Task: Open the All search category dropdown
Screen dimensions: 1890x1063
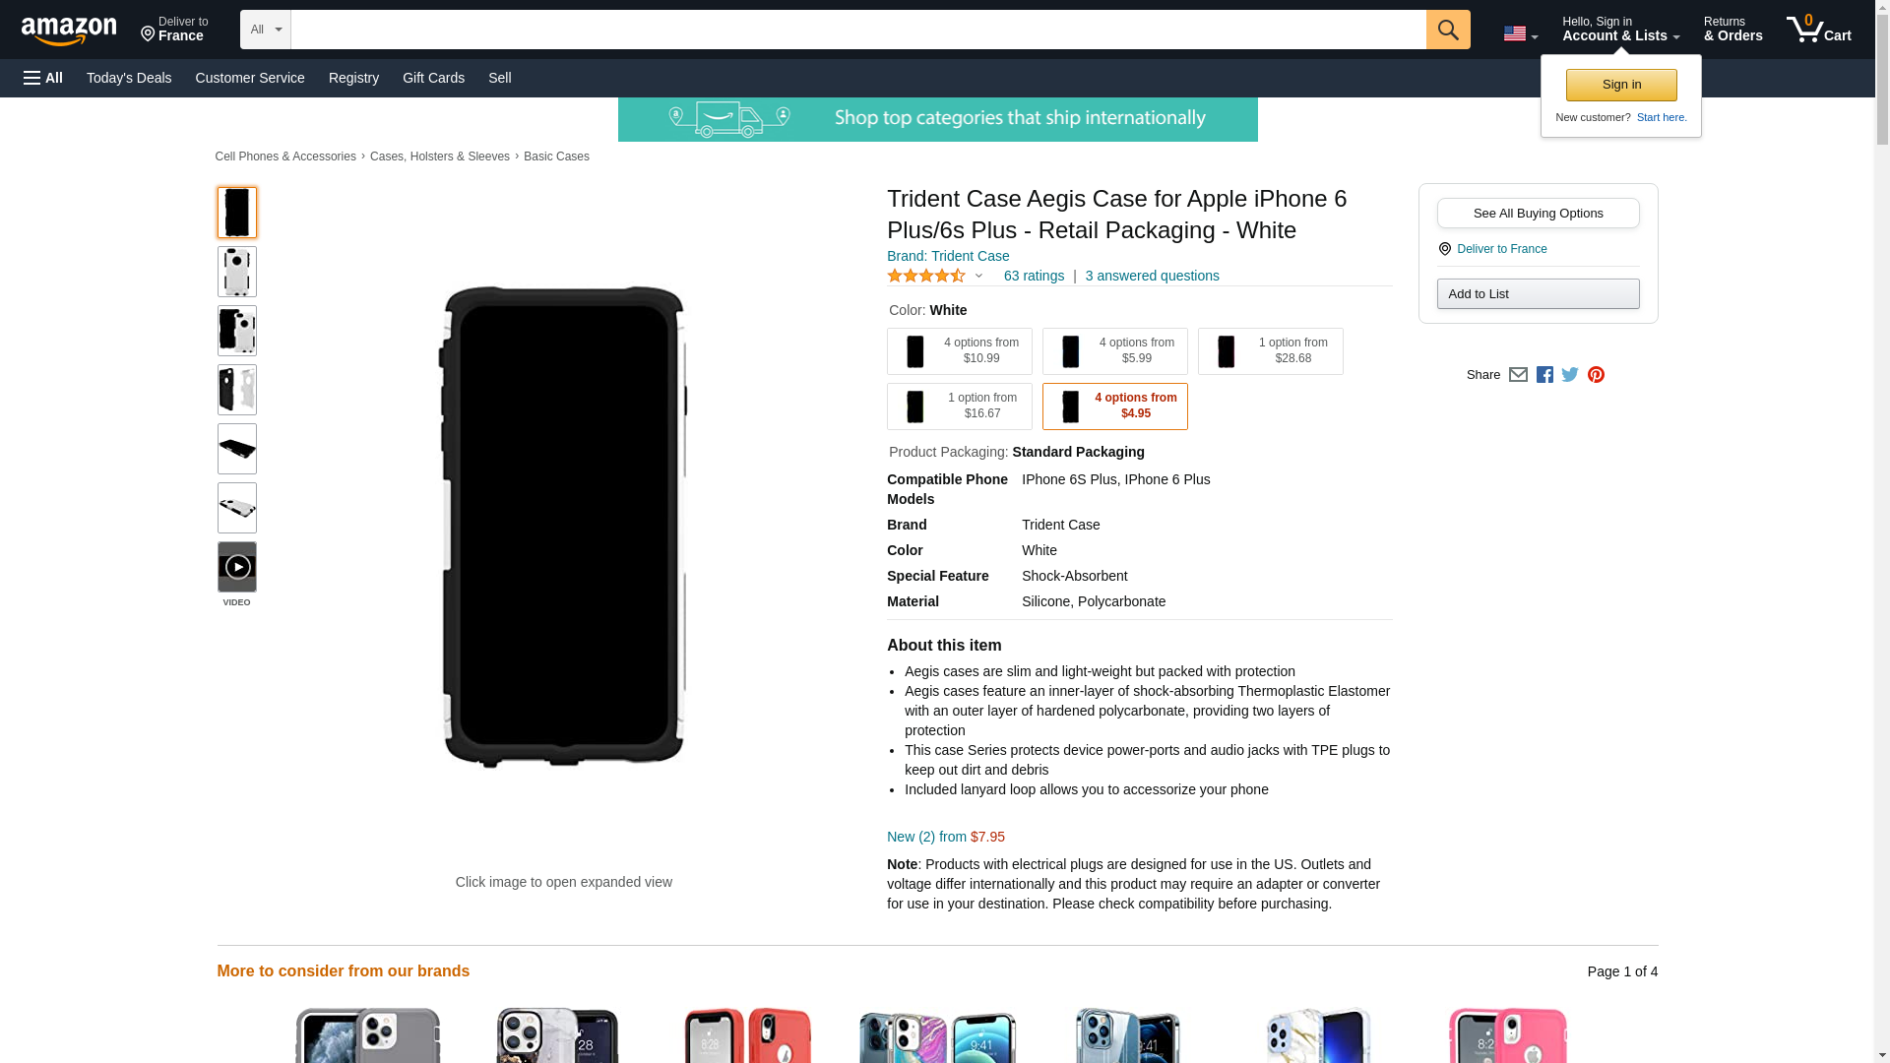Action: point(265,30)
